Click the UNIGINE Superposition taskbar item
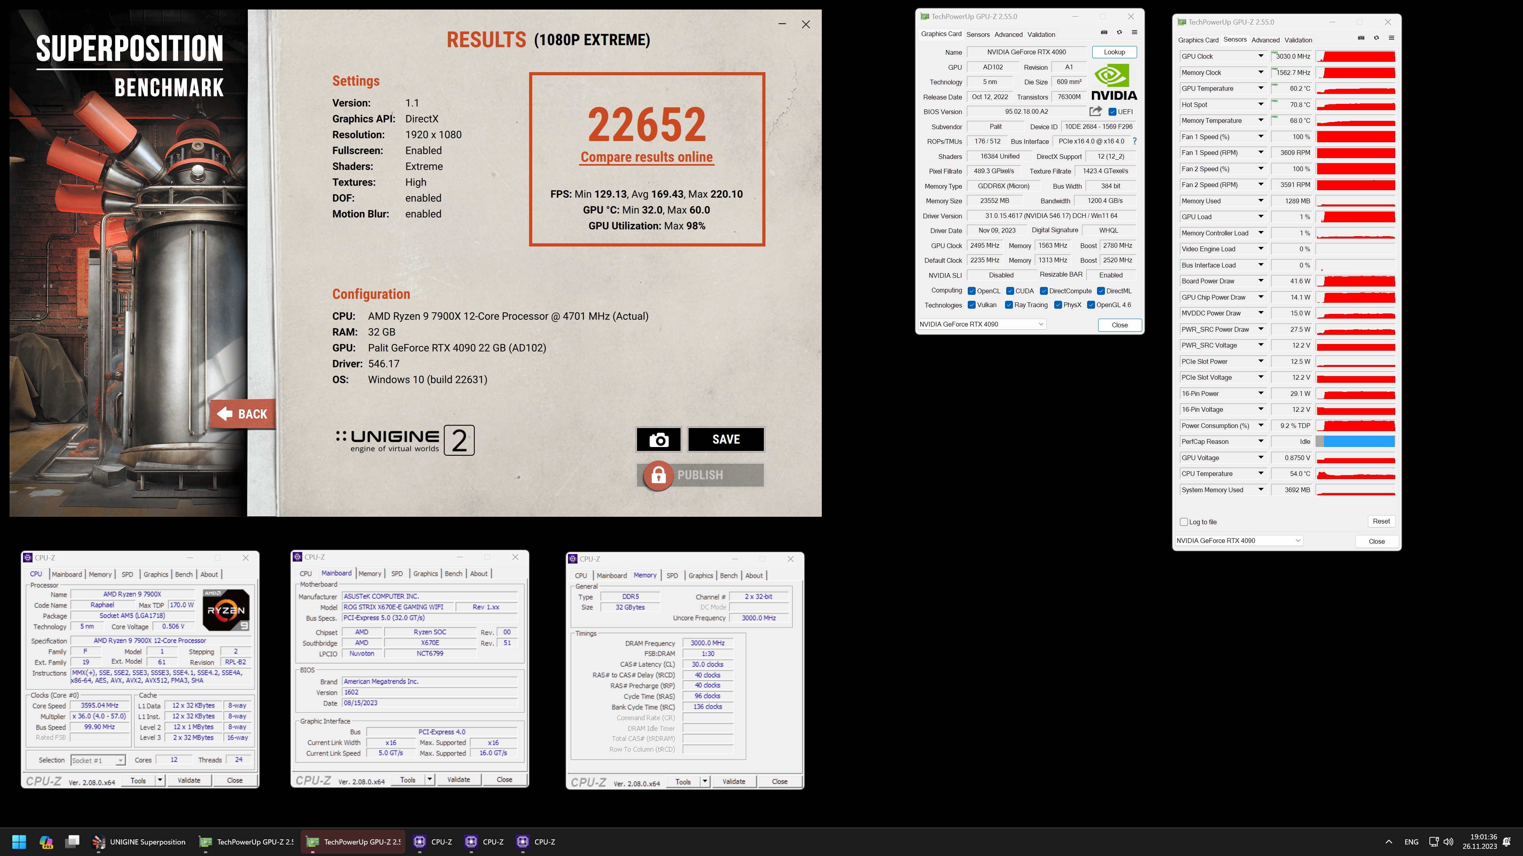 [139, 842]
